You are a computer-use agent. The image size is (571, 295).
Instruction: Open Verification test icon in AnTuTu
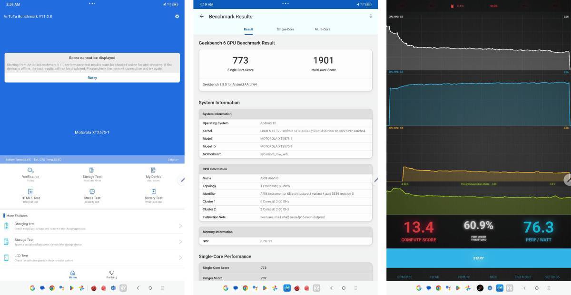(30, 170)
